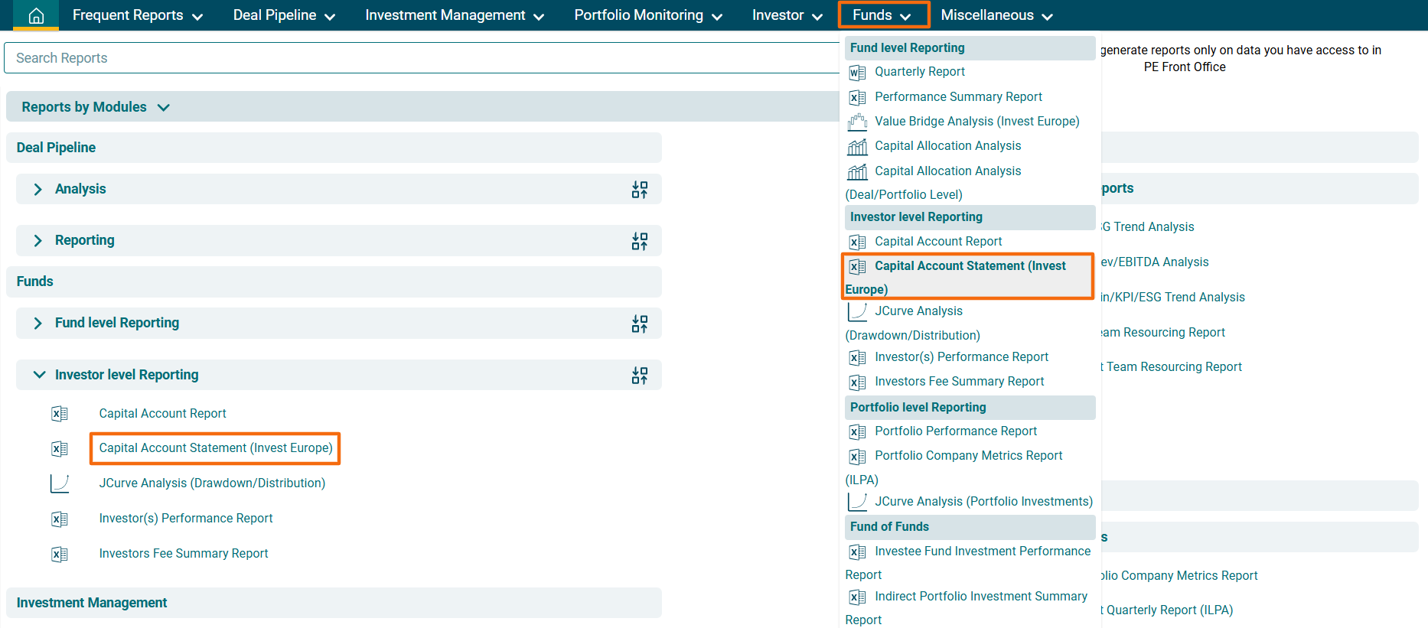
Task: Click the Excel icon beside Portfolio Performance Report
Action: (857, 432)
